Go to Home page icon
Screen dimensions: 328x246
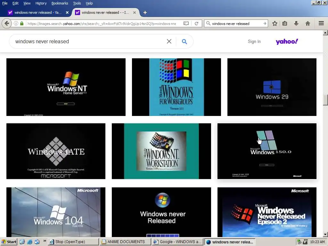pos(308,23)
